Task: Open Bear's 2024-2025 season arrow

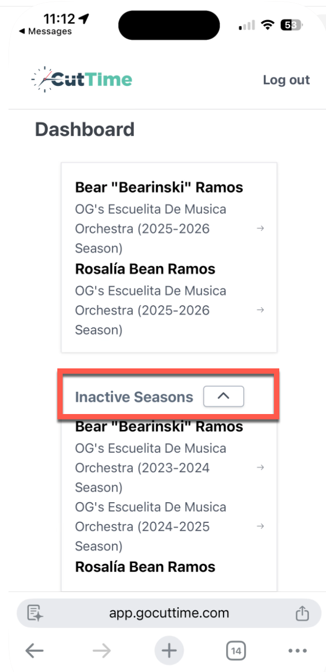Action: (260, 527)
